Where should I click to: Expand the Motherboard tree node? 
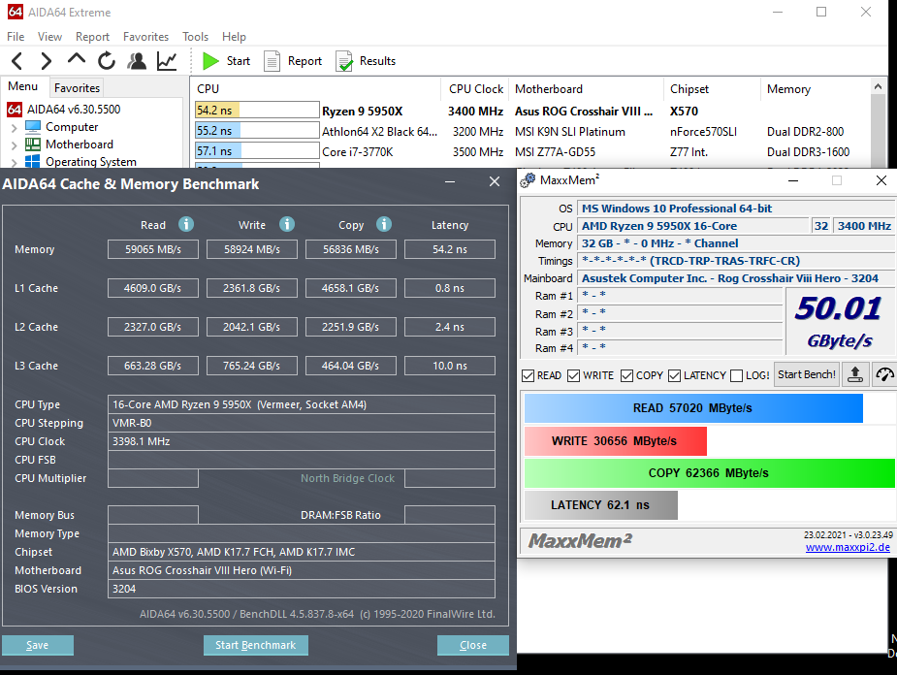(x=15, y=145)
